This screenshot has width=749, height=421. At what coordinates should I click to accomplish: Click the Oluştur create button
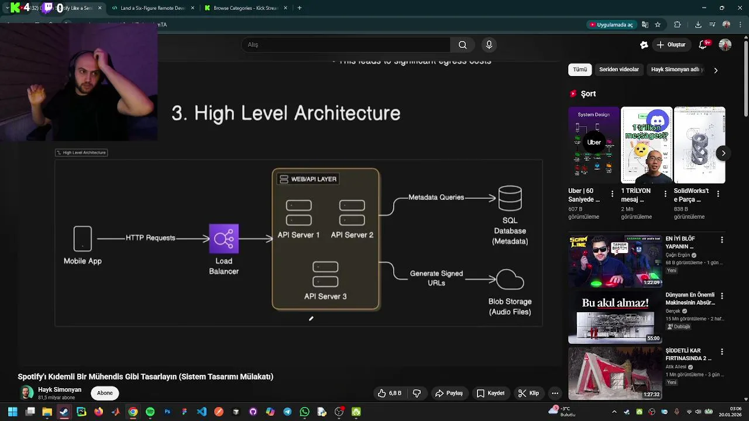pyautogui.click(x=671, y=44)
